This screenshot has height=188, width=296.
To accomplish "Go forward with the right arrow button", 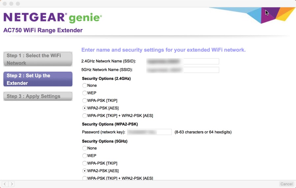I will tap(12, 184).
